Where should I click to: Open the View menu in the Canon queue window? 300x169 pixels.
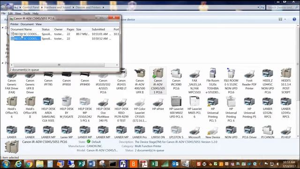(x=38, y=24)
